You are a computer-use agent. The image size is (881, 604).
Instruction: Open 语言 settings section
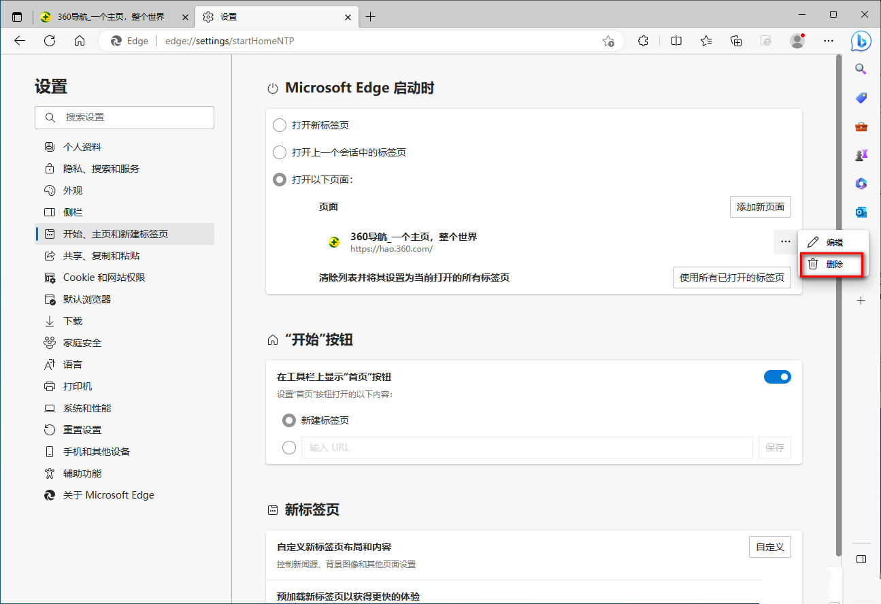coord(124,365)
